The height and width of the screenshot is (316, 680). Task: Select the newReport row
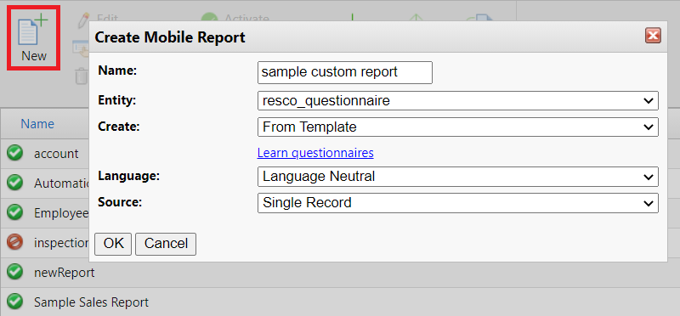pyautogui.click(x=340, y=273)
